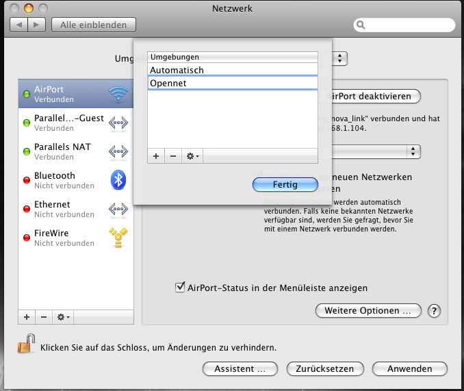Screen dimensions: 464x391
Task: Click the red status dot next to FireWire
Action: [27, 238]
